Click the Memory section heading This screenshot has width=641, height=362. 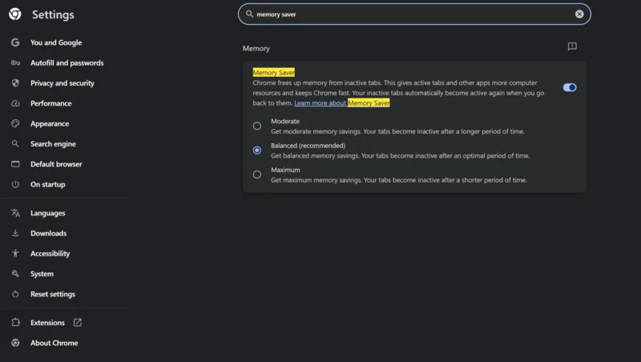point(256,48)
